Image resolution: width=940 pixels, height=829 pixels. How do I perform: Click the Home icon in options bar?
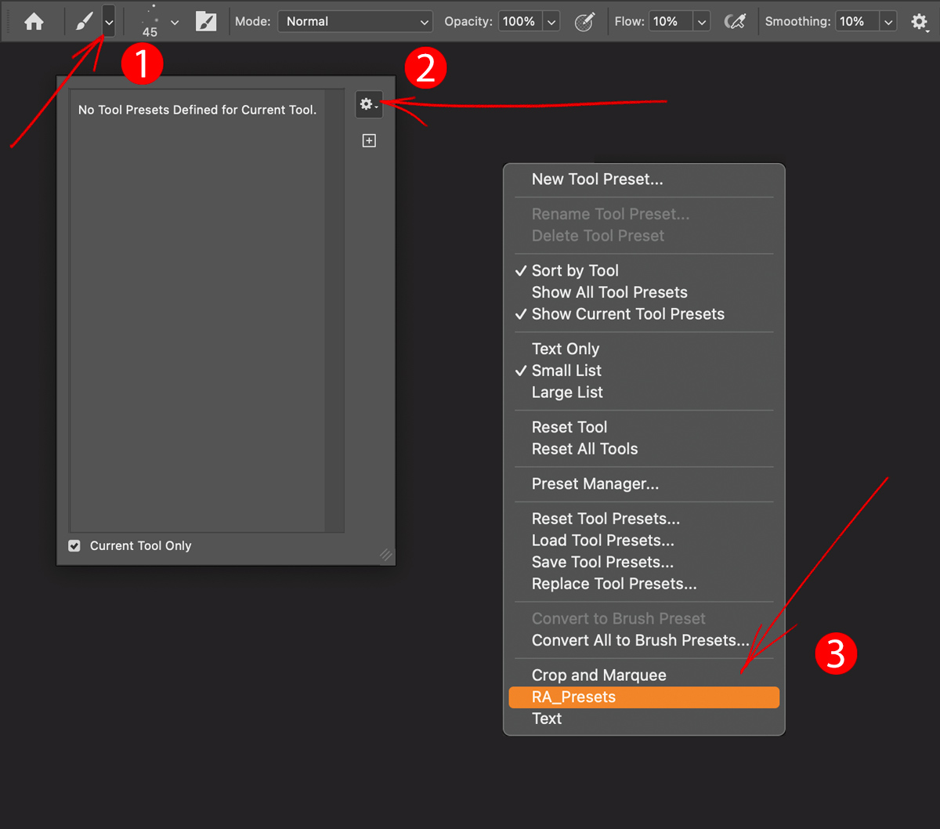click(x=34, y=22)
